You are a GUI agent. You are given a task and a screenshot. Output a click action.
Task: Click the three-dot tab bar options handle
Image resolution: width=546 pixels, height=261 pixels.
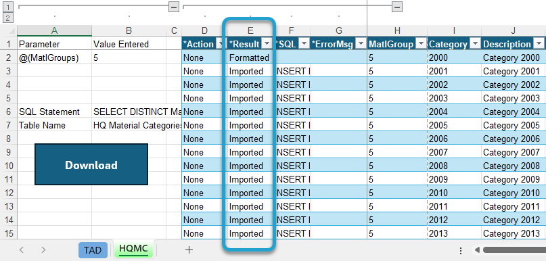(461, 250)
